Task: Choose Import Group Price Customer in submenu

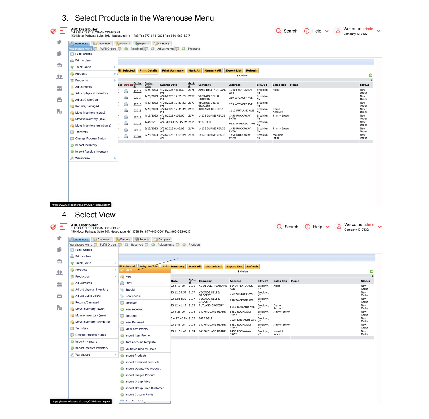Action: (x=145, y=388)
